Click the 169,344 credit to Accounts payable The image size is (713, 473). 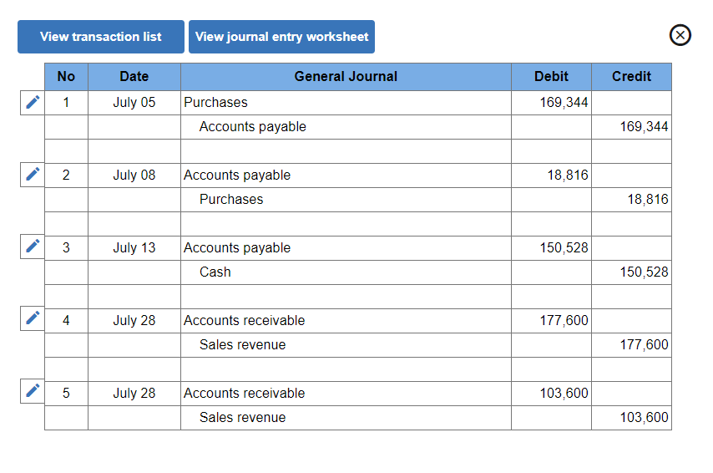click(631, 127)
